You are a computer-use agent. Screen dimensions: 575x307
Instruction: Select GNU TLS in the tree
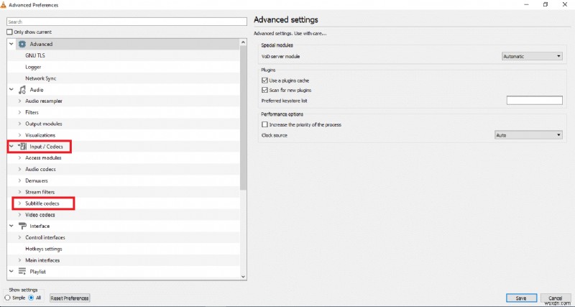[35, 55]
